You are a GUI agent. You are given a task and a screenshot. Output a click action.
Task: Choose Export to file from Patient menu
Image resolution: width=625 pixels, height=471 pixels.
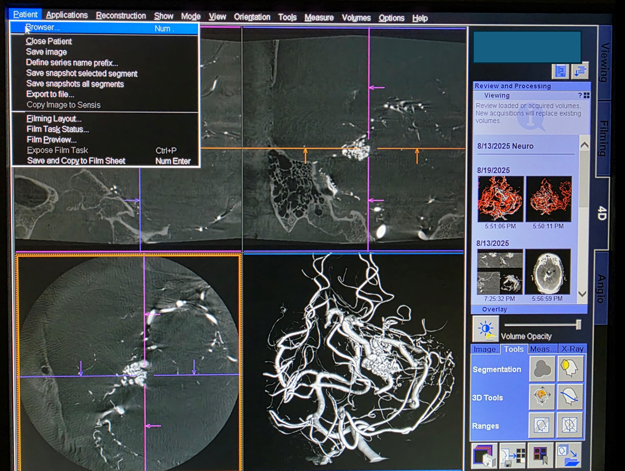(x=50, y=94)
